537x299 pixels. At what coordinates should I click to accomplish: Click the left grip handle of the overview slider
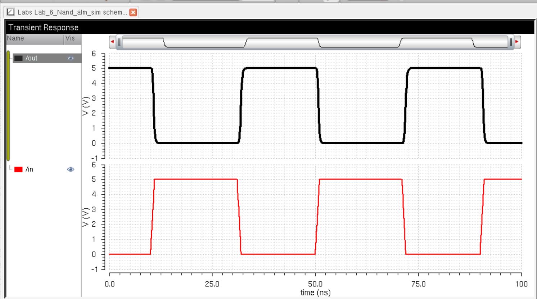tap(119, 42)
